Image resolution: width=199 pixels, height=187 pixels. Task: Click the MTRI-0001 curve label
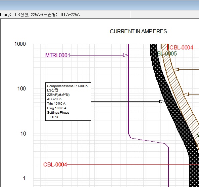(x=58, y=55)
